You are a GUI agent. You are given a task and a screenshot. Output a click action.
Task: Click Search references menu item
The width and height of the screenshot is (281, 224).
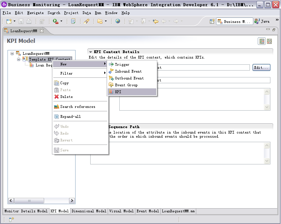tap(80, 107)
